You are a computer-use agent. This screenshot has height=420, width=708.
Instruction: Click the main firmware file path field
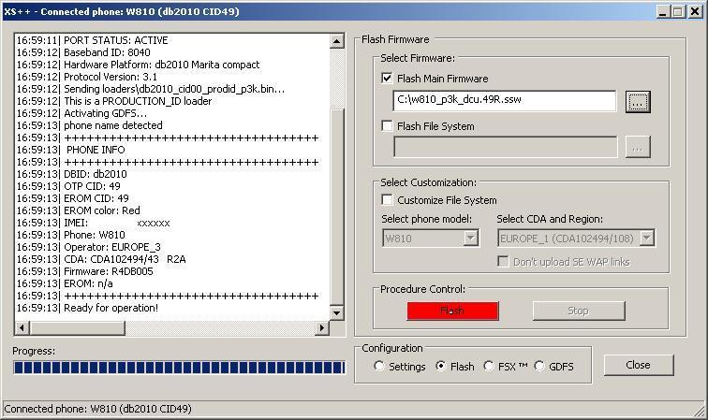pos(504,101)
